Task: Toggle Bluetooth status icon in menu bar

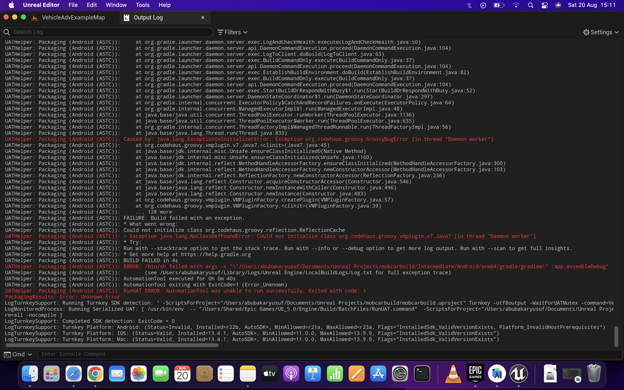Action: (x=469, y=5)
